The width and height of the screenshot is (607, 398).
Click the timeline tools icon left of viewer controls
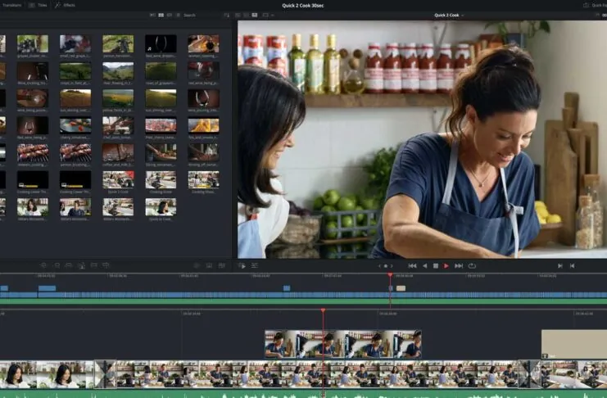click(x=242, y=265)
